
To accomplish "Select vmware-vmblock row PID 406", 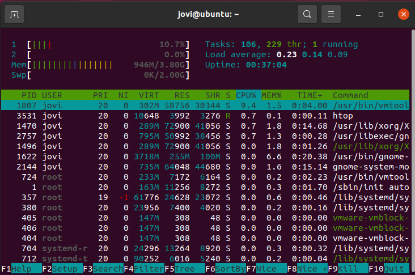I will tap(205, 228).
